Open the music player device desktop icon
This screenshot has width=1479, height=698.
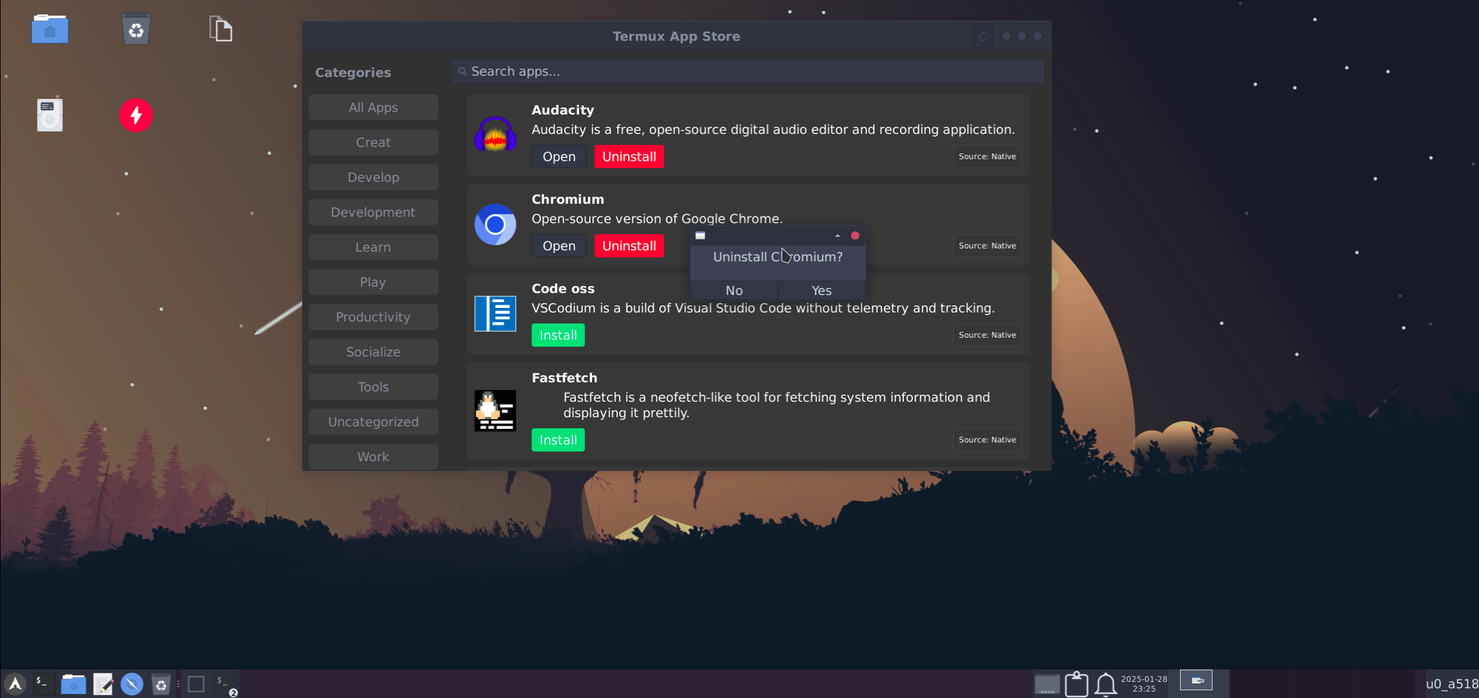(x=50, y=115)
